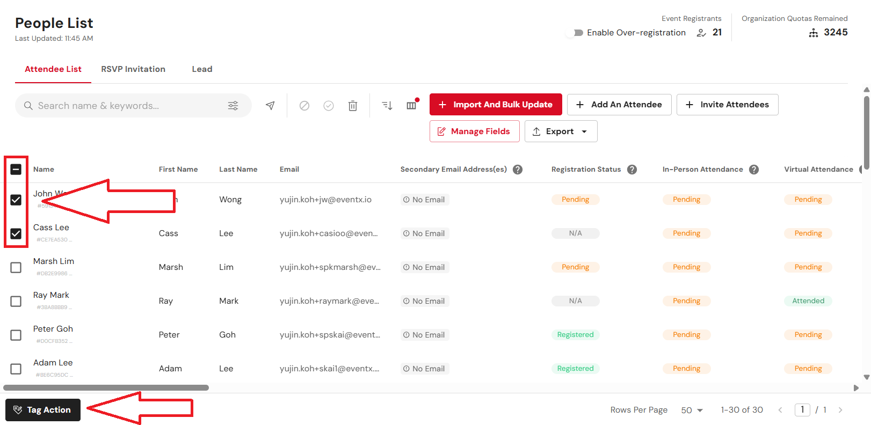871x425 pixels.
Task: Go to previous page arrow
Action: coord(780,410)
